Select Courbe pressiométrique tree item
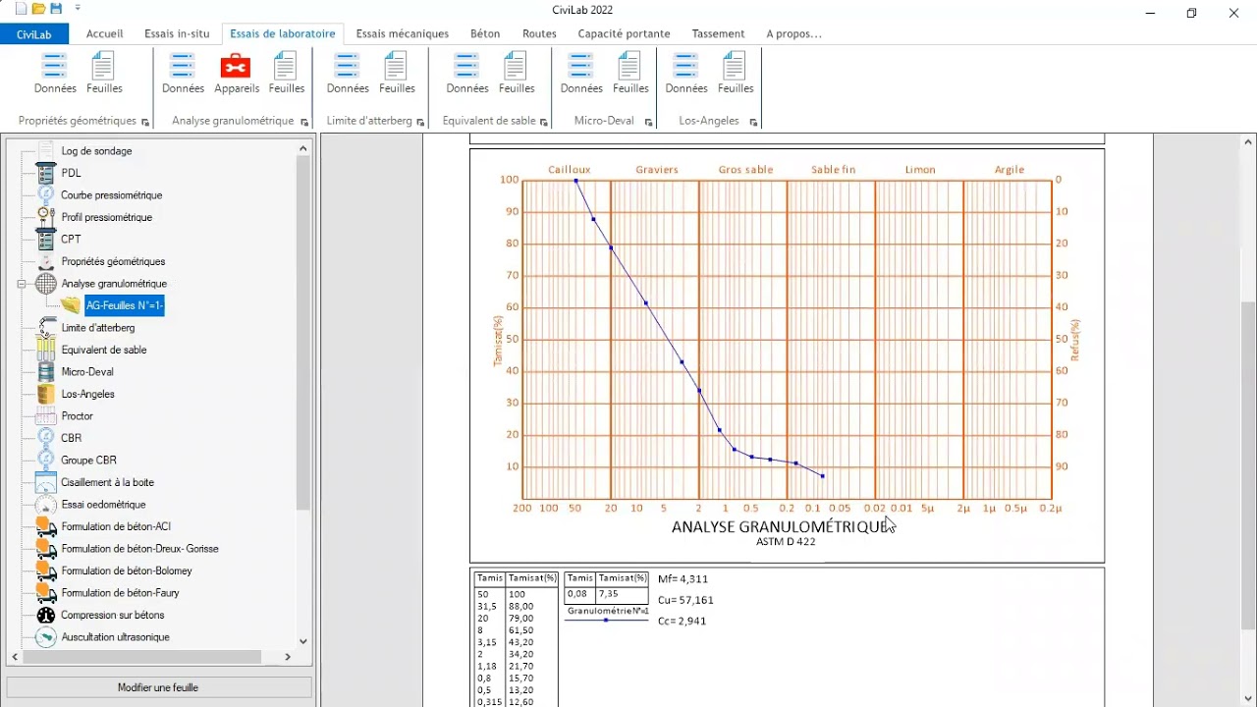1257x707 pixels. pyautogui.click(x=111, y=195)
